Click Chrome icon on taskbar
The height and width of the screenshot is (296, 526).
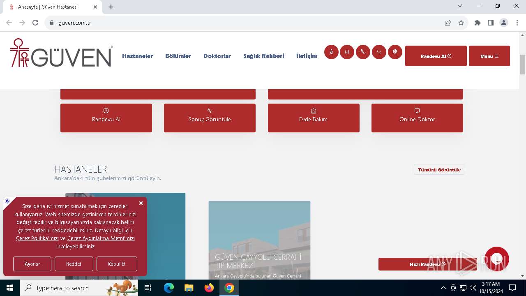(x=229, y=288)
